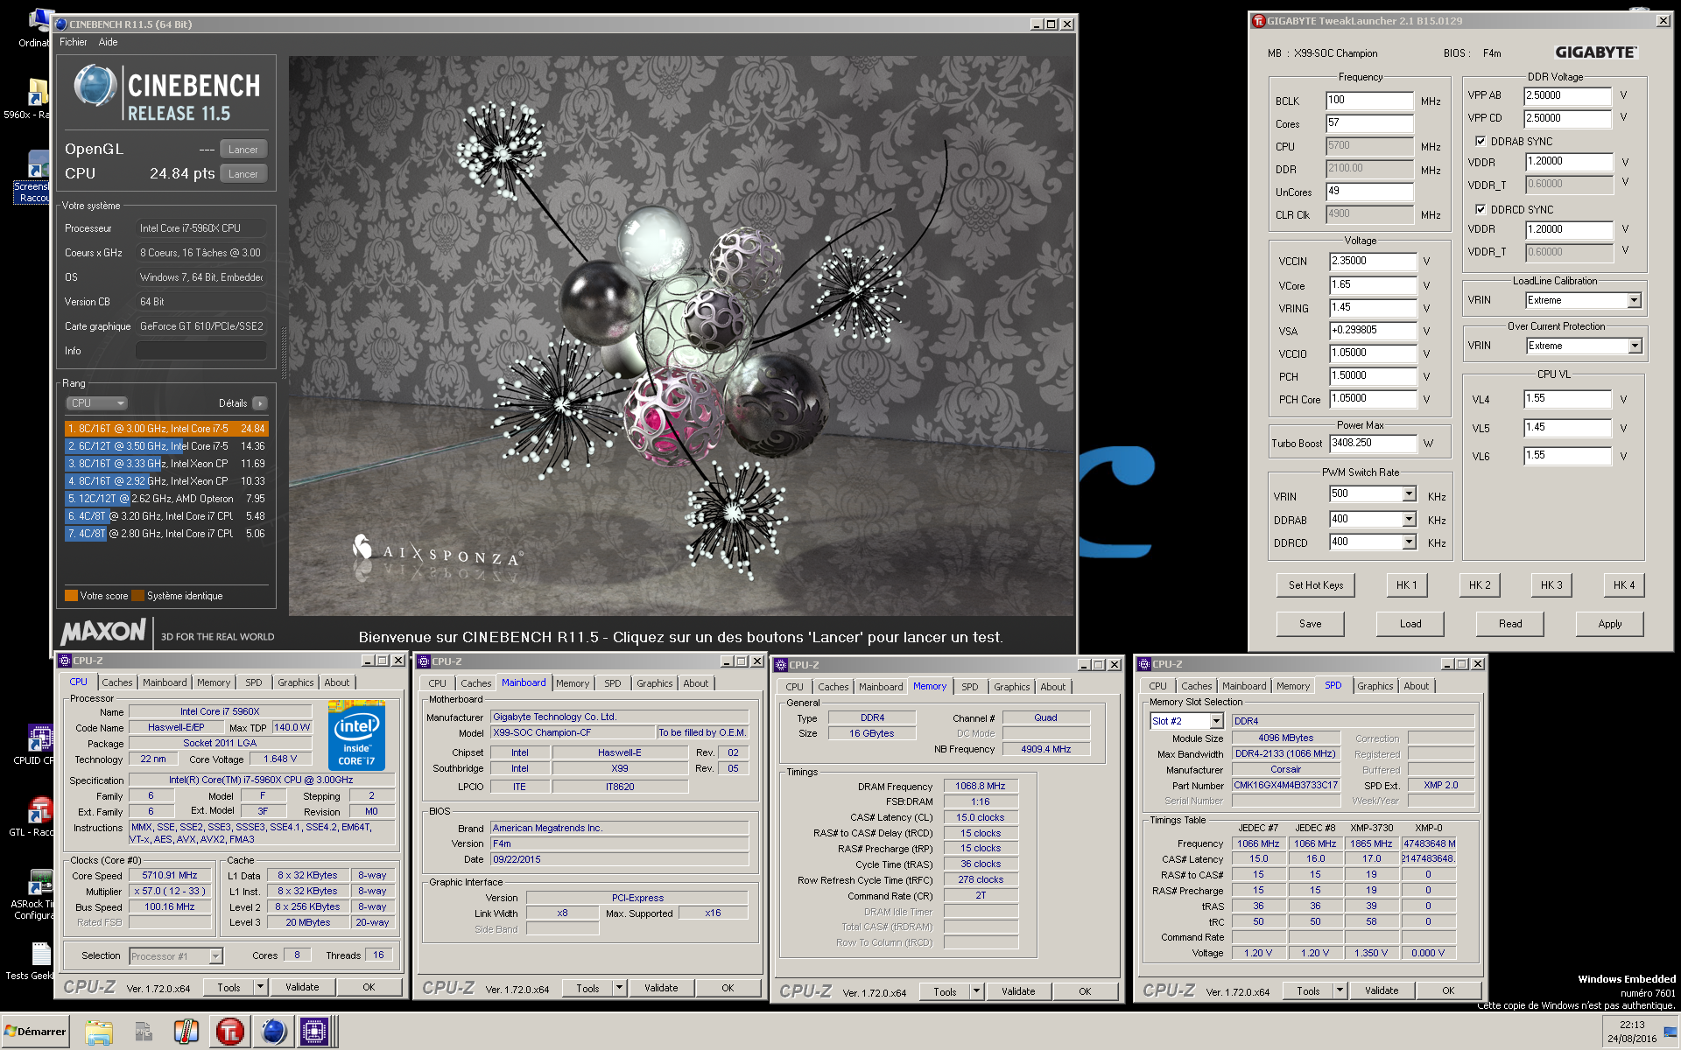Click the Intel Core i7 logo in CPU-Z
Screen dimensions: 1681x1050
pyautogui.click(x=356, y=735)
